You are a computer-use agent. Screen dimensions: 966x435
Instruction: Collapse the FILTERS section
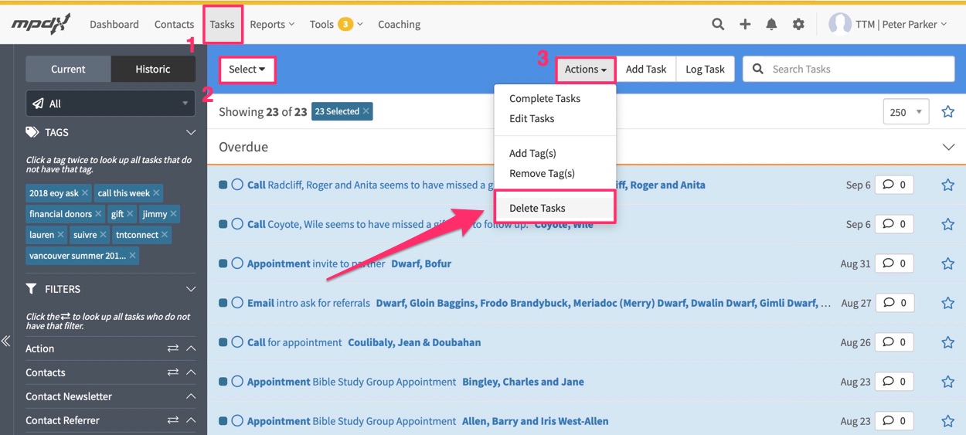191,289
